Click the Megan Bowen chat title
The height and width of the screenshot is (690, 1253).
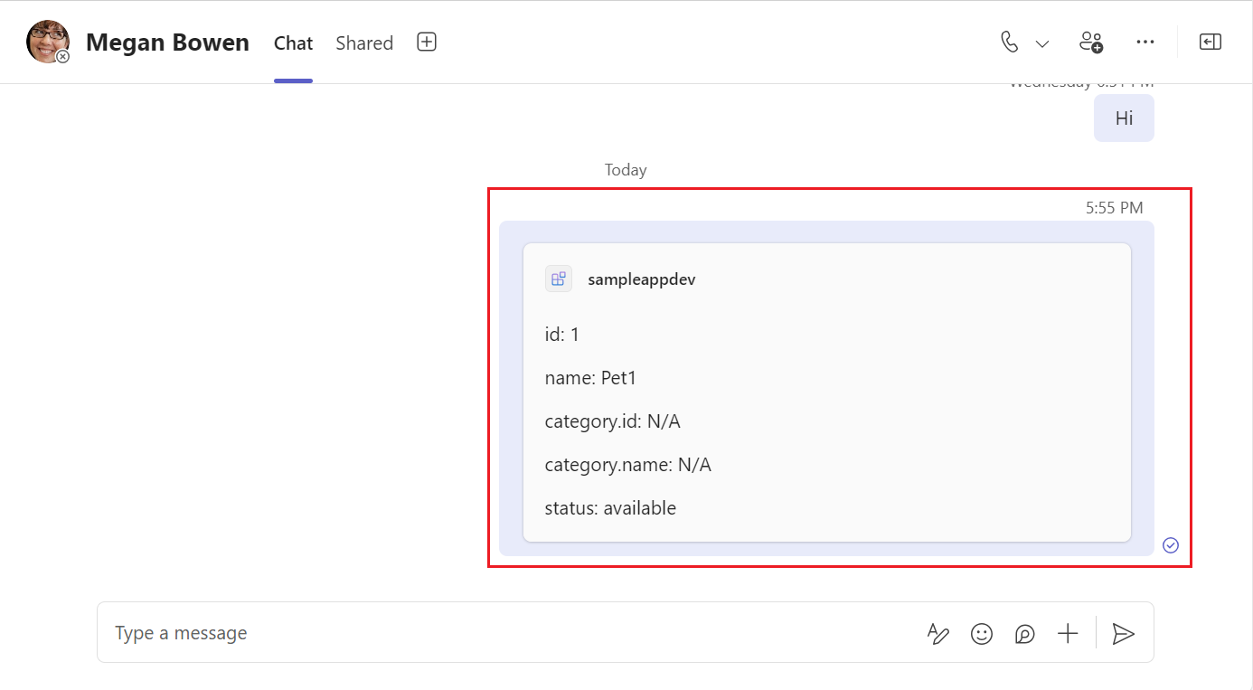pos(167,43)
